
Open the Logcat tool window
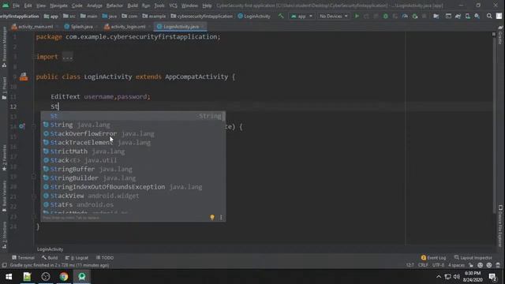pos(77,258)
